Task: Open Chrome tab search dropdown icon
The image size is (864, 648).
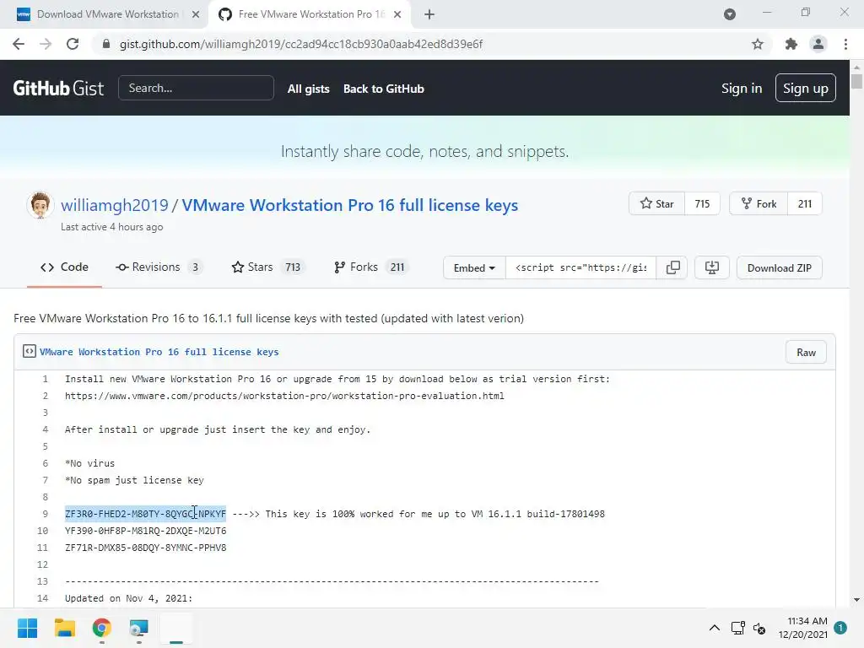Action: (x=730, y=15)
